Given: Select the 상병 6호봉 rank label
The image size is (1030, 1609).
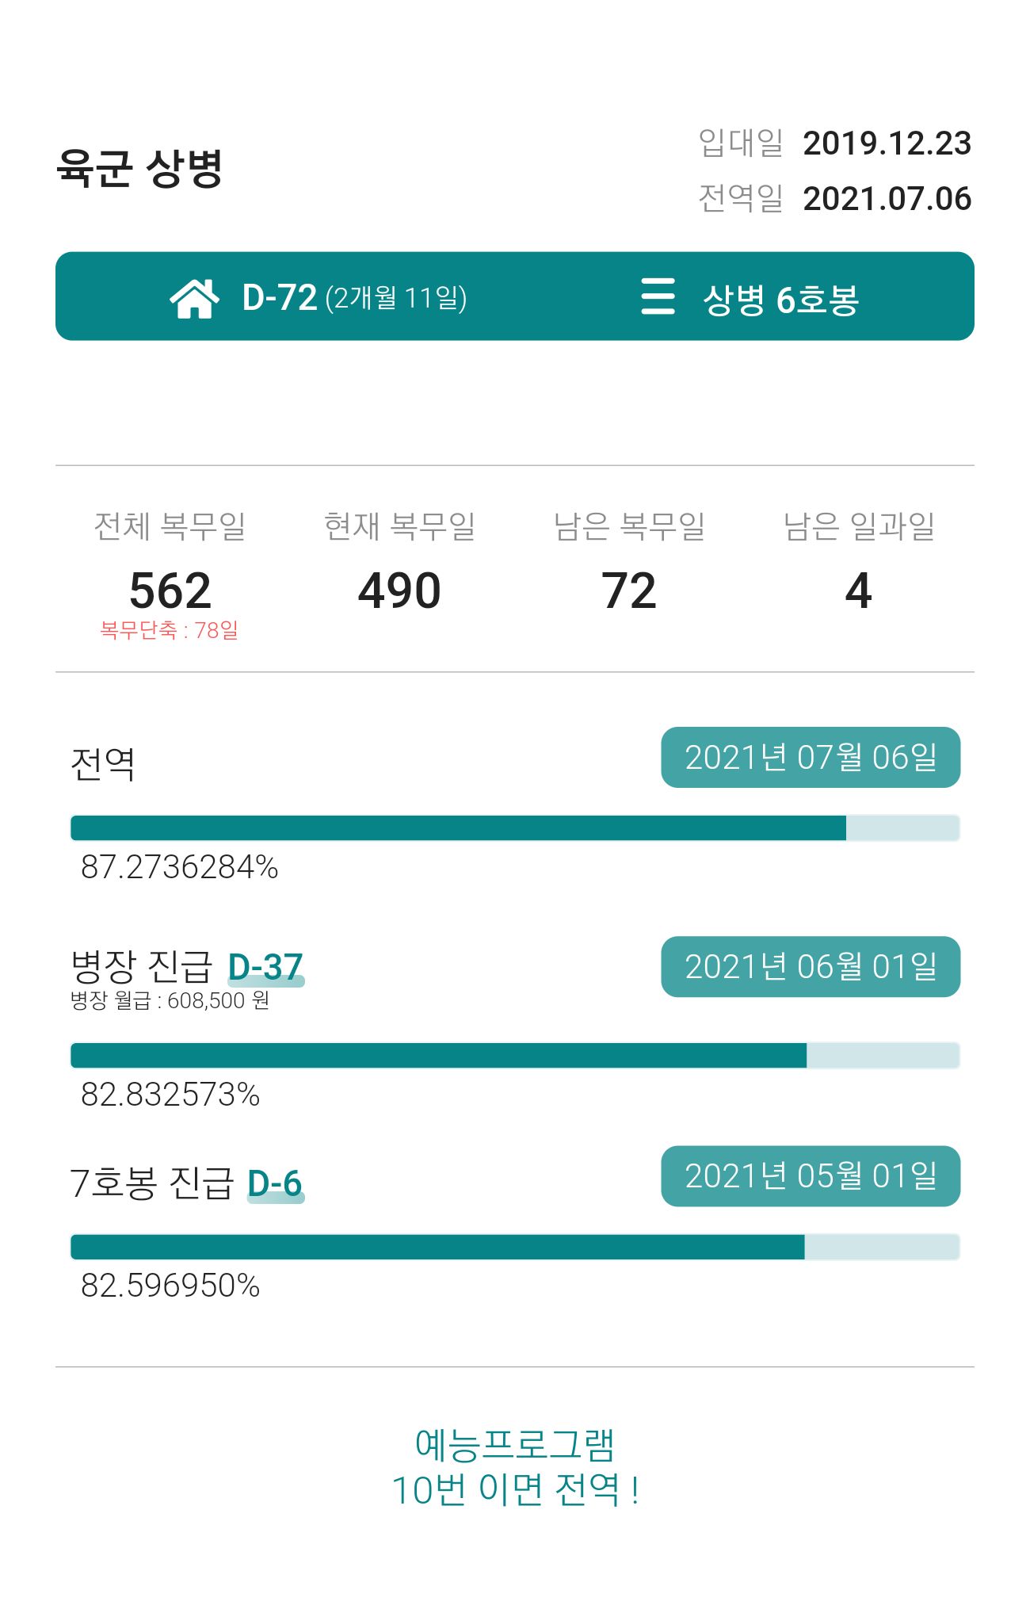Looking at the screenshot, I should click(x=780, y=299).
